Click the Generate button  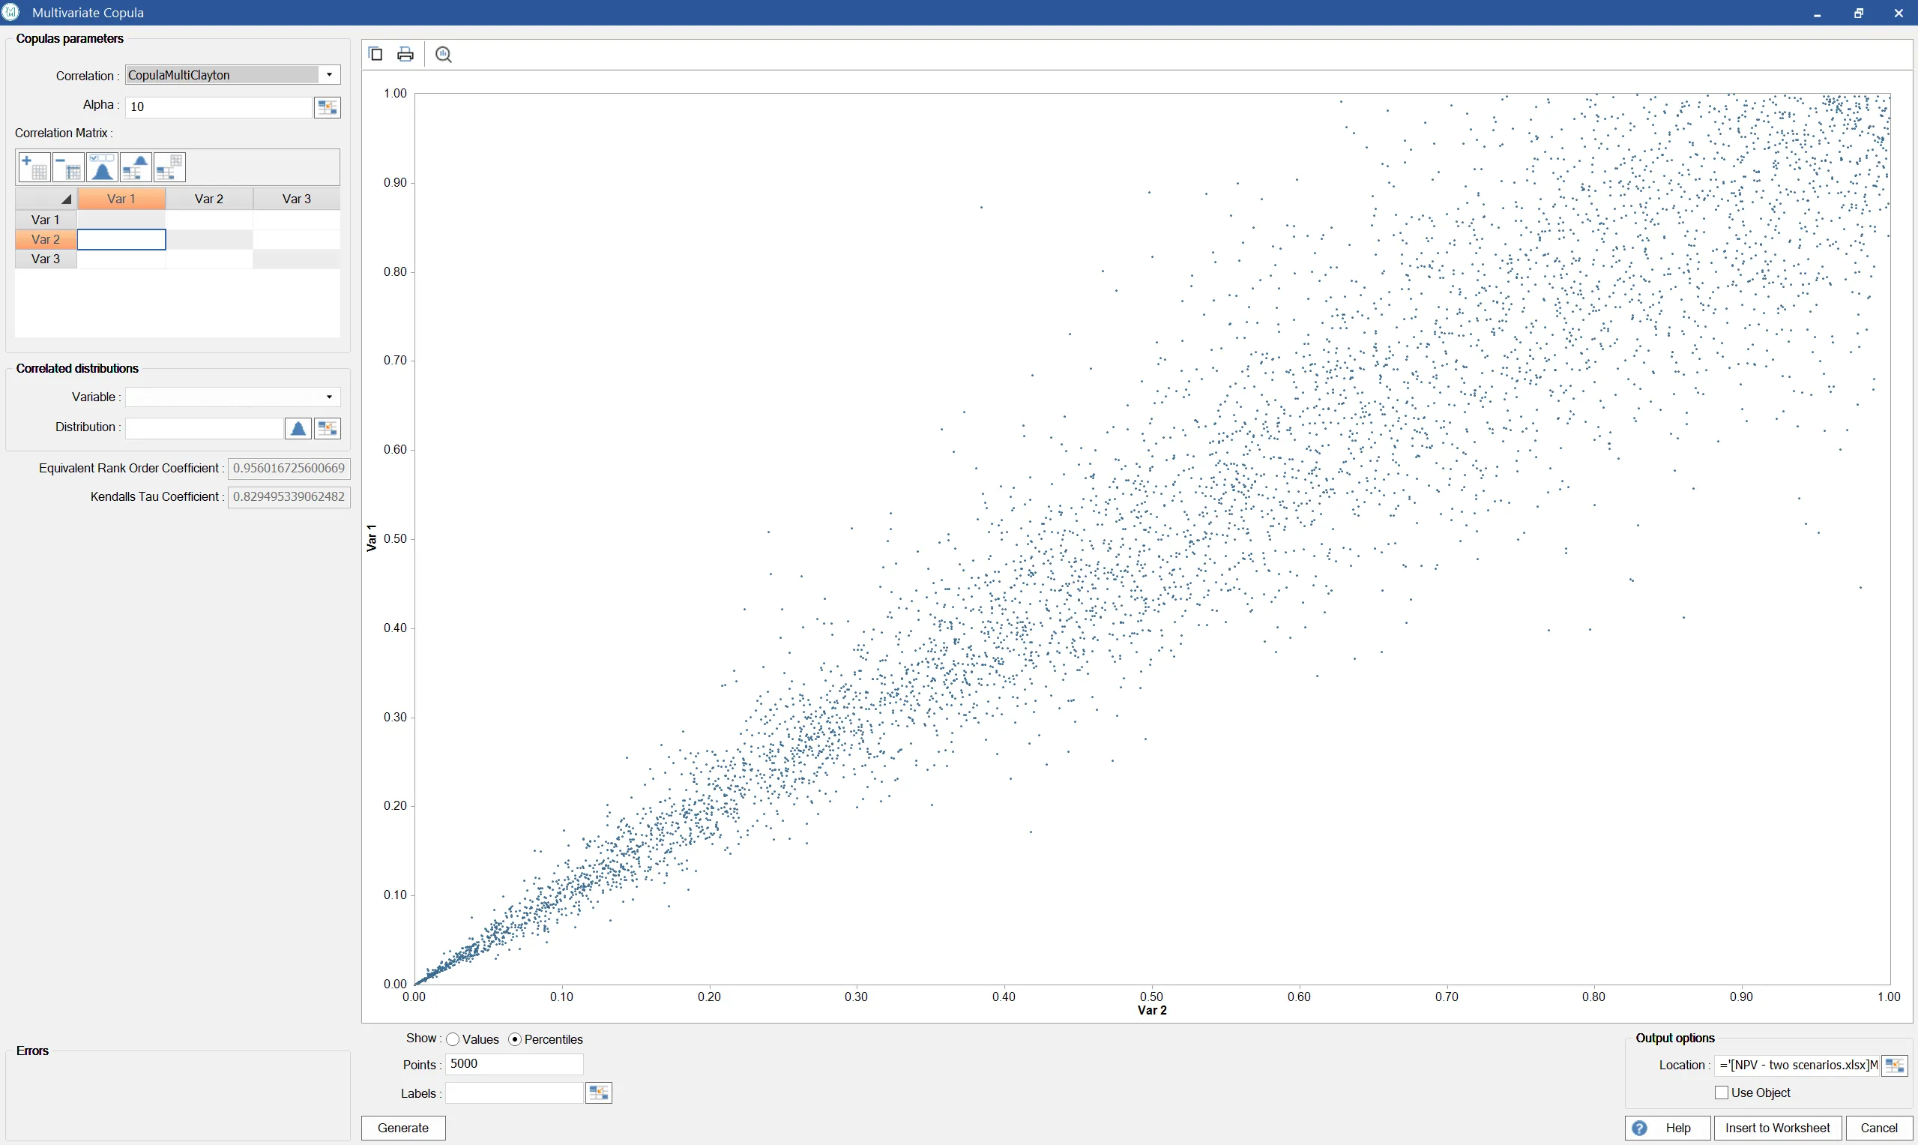(x=402, y=1127)
